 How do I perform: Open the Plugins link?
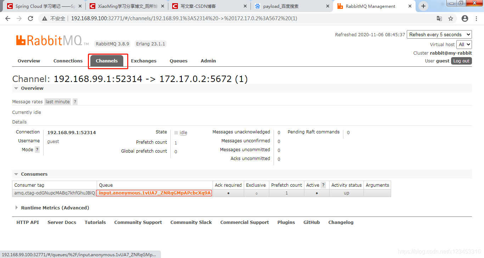(286, 222)
